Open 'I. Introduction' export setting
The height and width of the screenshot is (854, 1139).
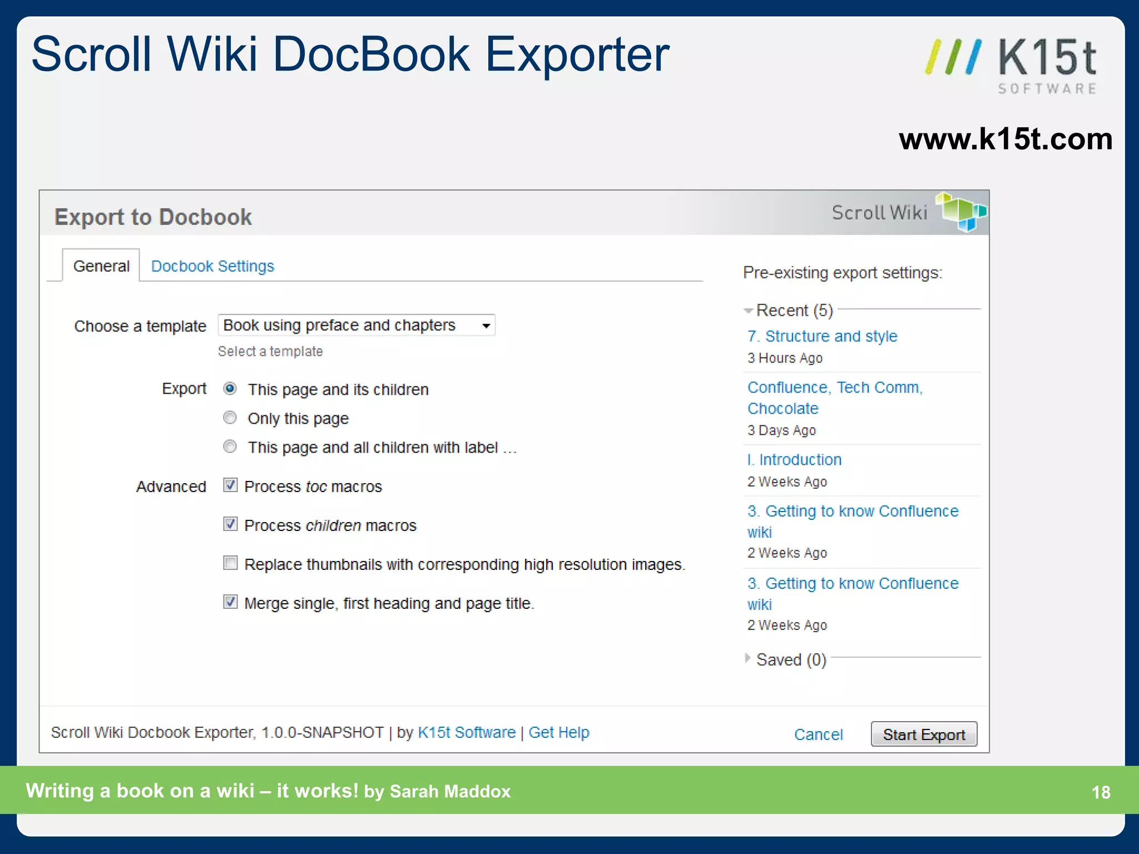tap(794, 460)
